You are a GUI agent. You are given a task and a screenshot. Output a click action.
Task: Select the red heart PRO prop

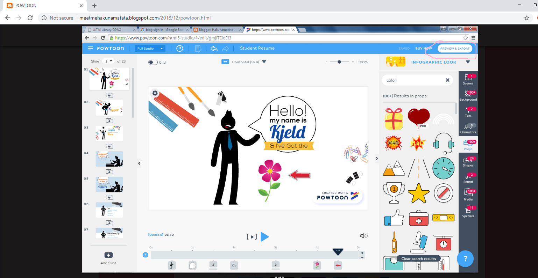click(419, 118)
